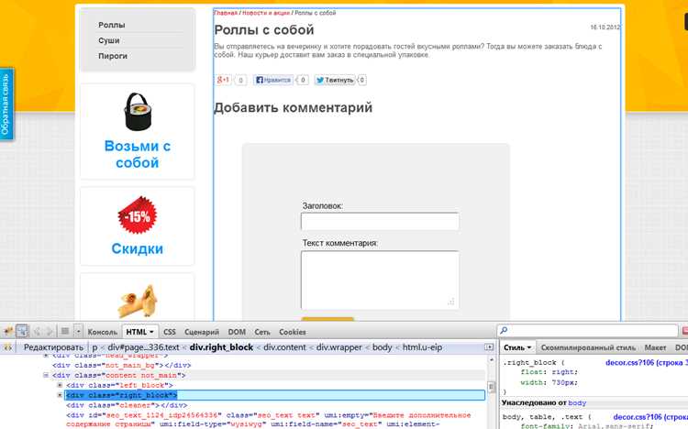Image resolution: width=688 pixels, height=429 pixels.
Task: Open the Роллы menu link
Action: pos(111,25)
